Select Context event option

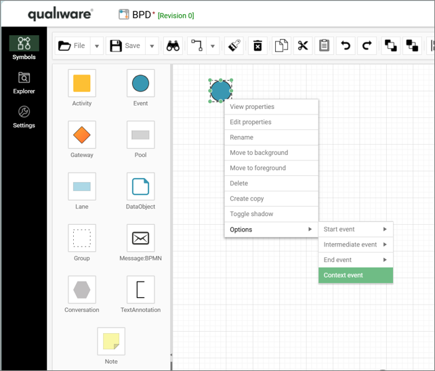(x=356, y=275)
